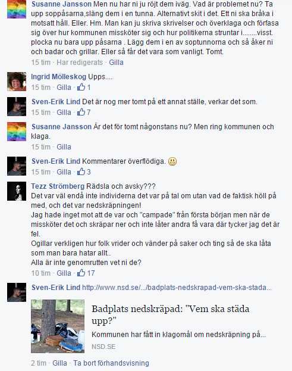Open 'Har redigerats' edit history

80,63
